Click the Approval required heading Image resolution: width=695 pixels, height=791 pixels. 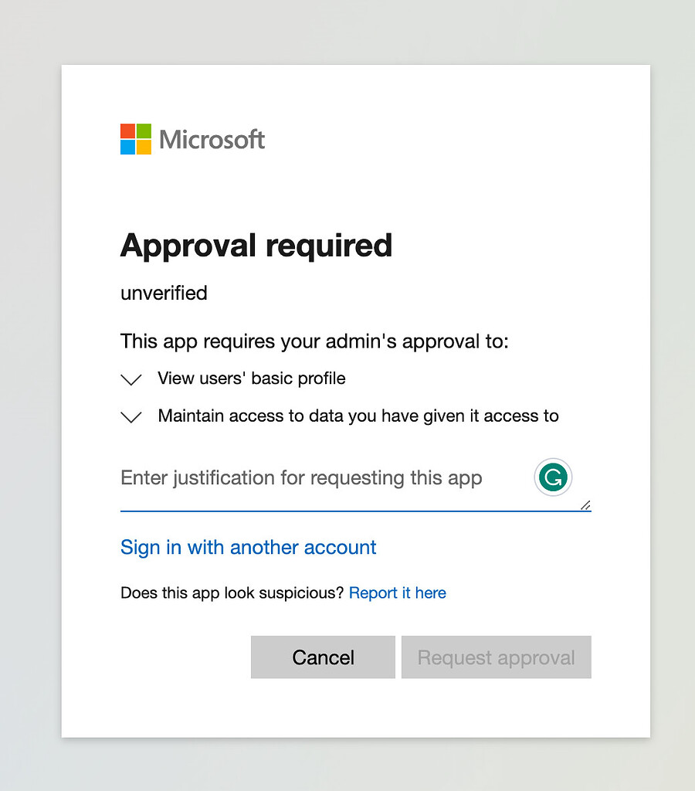(x=256, y=246)
